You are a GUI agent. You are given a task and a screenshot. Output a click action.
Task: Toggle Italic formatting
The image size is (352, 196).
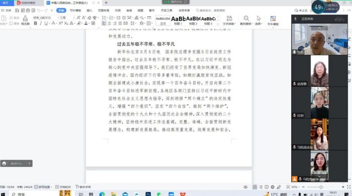(x=41, y=23)
